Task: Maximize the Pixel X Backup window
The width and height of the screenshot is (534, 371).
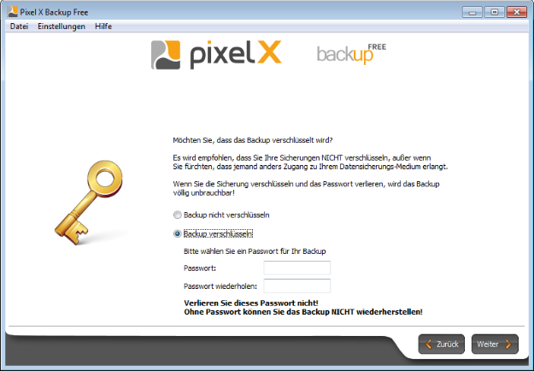Action: pyautogui.click(x=495, y=12)
